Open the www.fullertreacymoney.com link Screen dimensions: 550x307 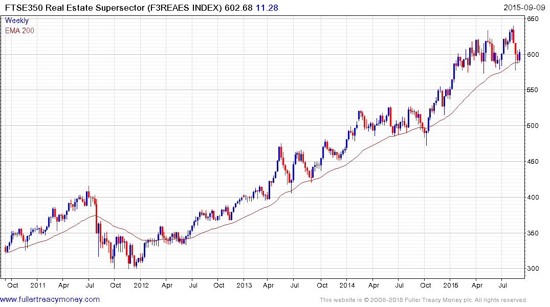coord(50,300)
